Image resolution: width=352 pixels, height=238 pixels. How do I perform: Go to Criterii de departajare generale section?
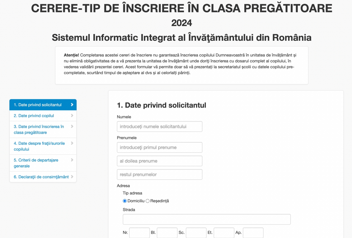43,163
